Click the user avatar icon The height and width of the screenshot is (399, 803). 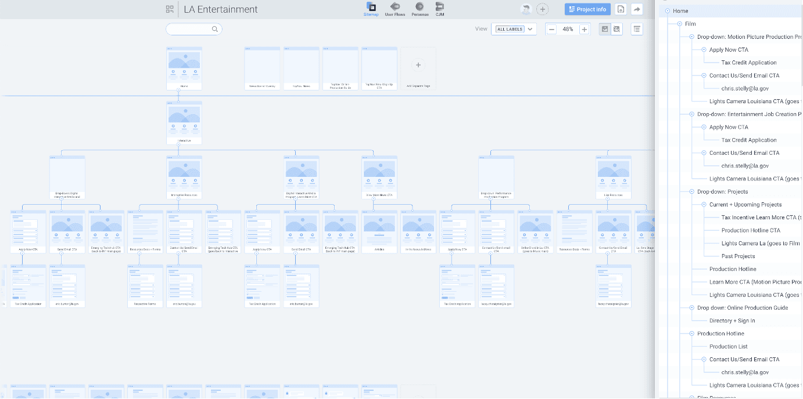click(526, 9)
